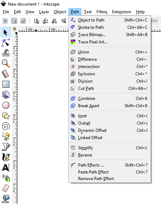Choose Linked Offset option
The height and width of the screenshot is (204, 161).
click(x=110, y=138)
